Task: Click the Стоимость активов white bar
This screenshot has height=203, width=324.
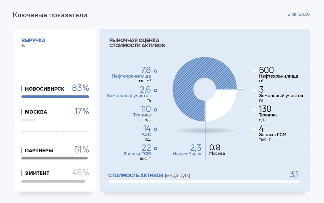Action: [x=204, y=181]
